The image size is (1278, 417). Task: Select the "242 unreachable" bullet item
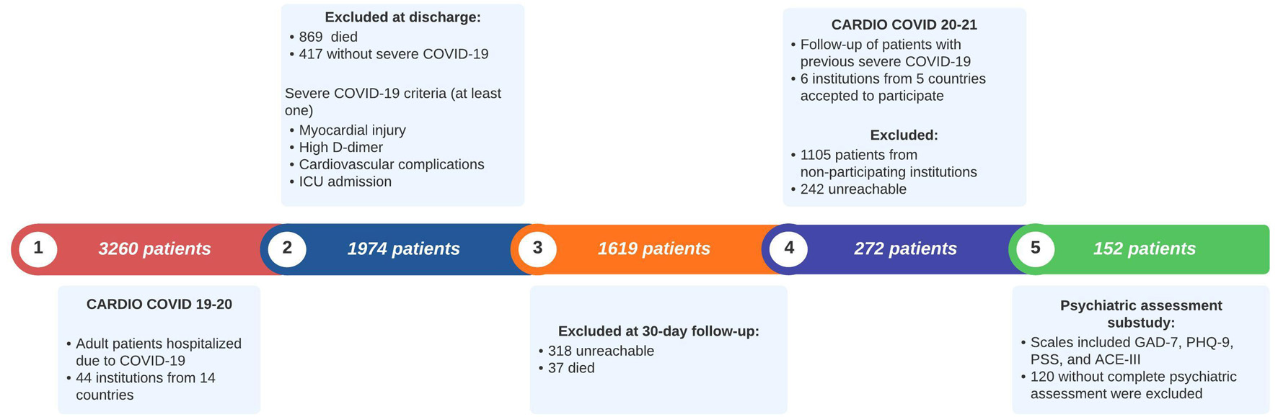coord(853,189)
